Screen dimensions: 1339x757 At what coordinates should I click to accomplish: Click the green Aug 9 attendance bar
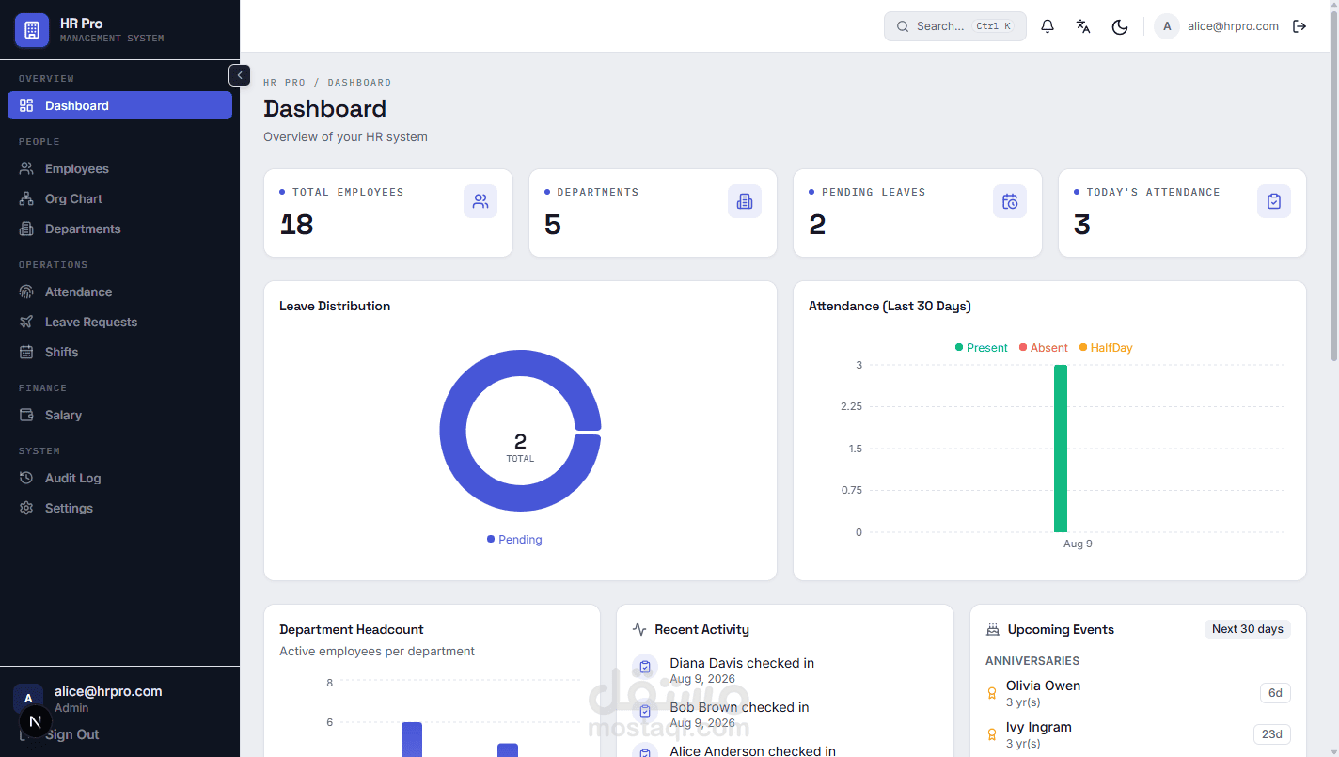click(1061, 449)
